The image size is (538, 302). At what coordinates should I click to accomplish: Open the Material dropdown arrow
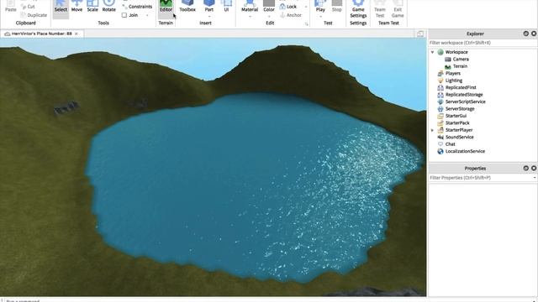pyautogui.click(x=250, y=17)
